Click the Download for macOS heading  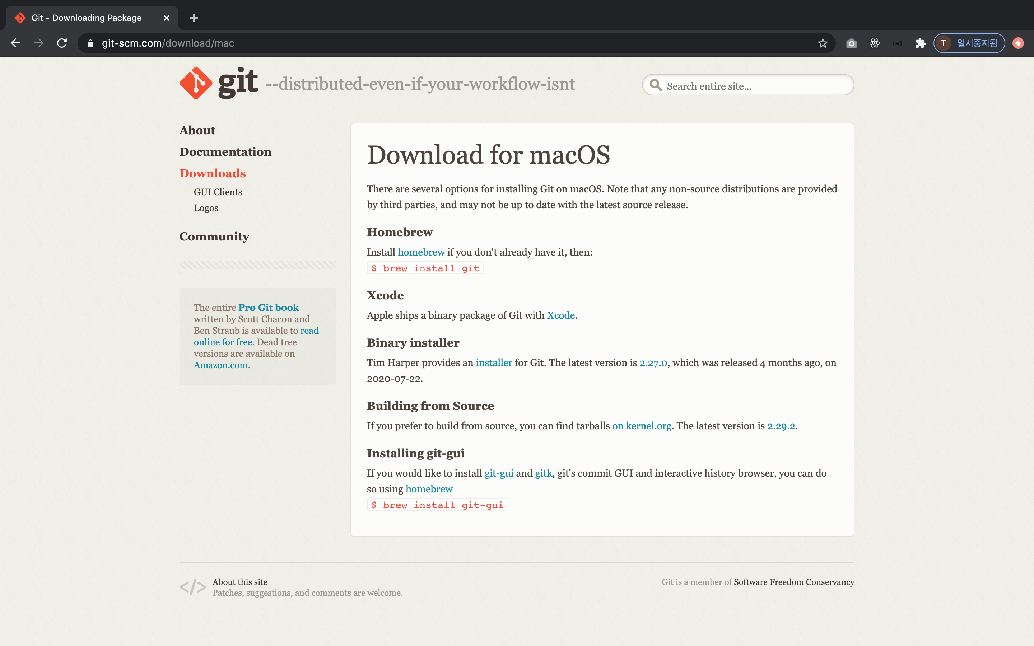[x=488, y=155]
